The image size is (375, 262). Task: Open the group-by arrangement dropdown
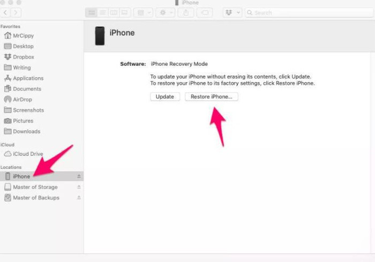click(x=143, y=12)
